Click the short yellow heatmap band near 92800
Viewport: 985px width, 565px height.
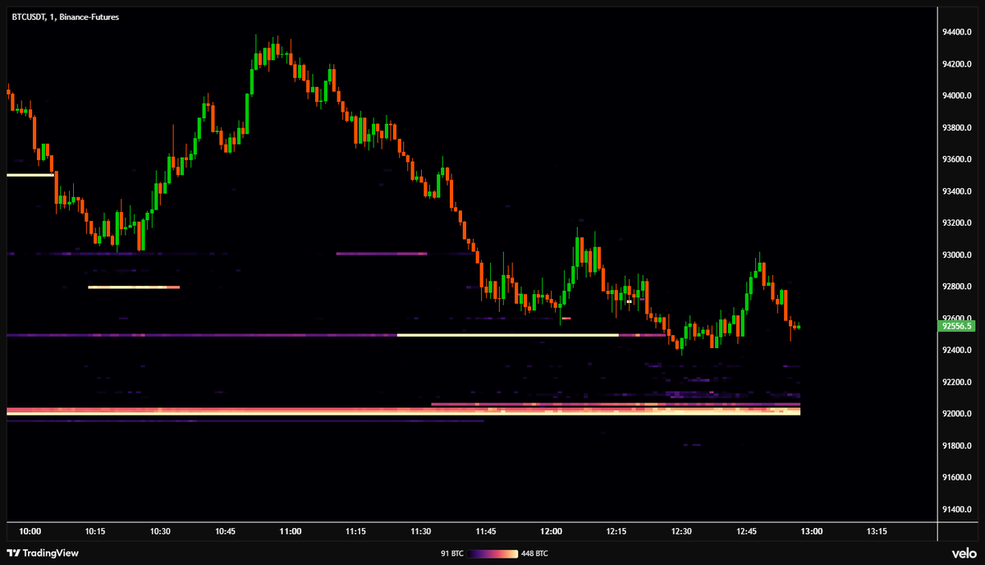(133, 287)
